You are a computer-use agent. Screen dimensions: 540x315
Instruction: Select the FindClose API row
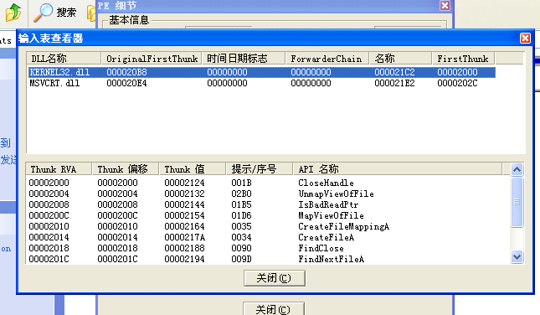(265, 248)
